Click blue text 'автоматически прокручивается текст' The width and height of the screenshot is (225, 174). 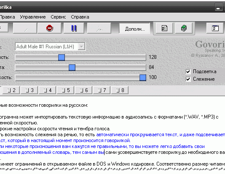(137, 135)
